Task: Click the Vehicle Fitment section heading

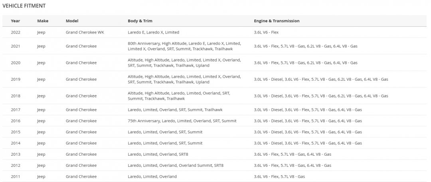Action: (x=24, y=6)
